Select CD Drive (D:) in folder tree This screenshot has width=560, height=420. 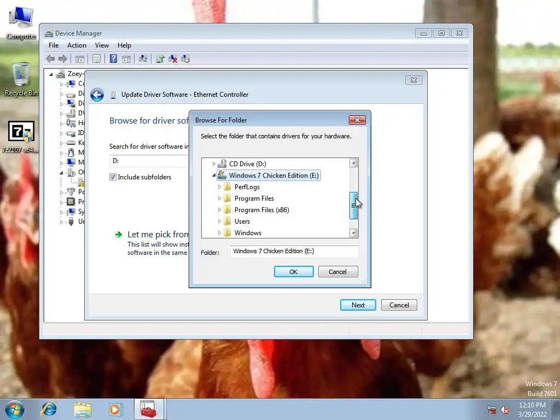tap(248, 164)
